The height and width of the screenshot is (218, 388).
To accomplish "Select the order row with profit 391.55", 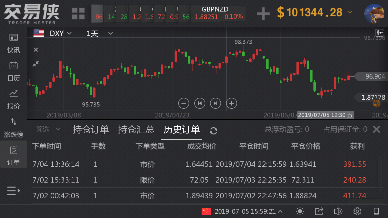I will pyautogui.click(x=200, y=164).
